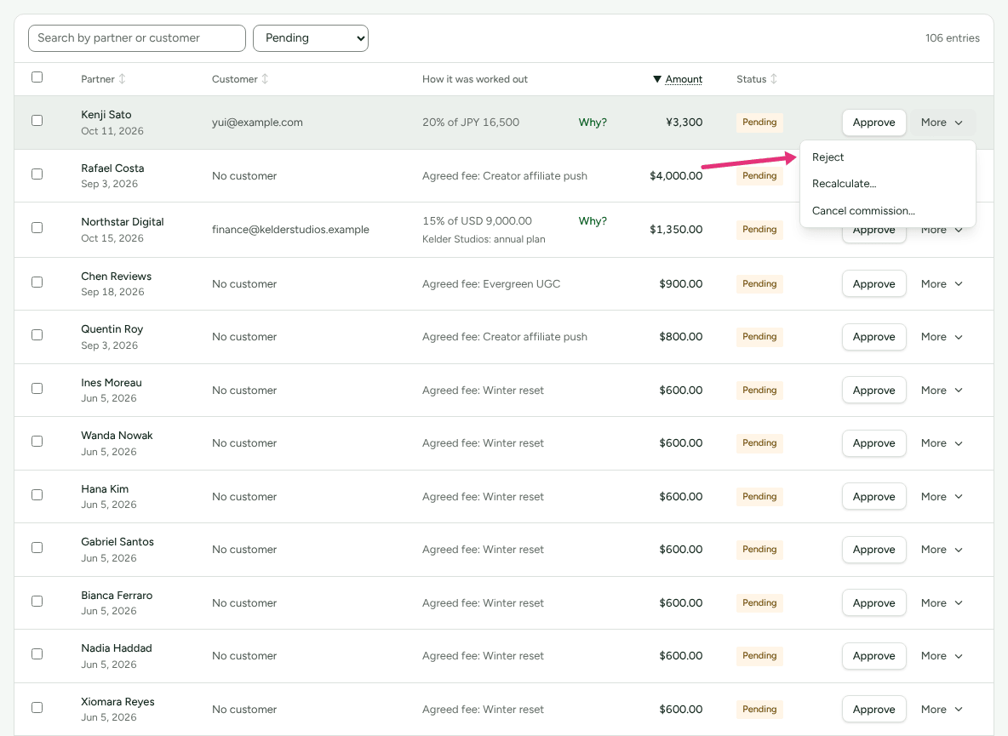1008x736 pixels.
Task: Open the Pending status filter dropdown
Action: [311, 38]
